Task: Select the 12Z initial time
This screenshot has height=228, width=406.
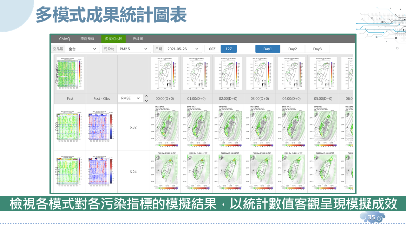Action: 229,49
